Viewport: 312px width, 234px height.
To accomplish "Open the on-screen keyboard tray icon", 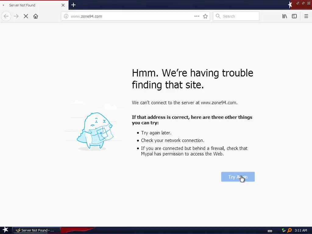I will (270, 231).
